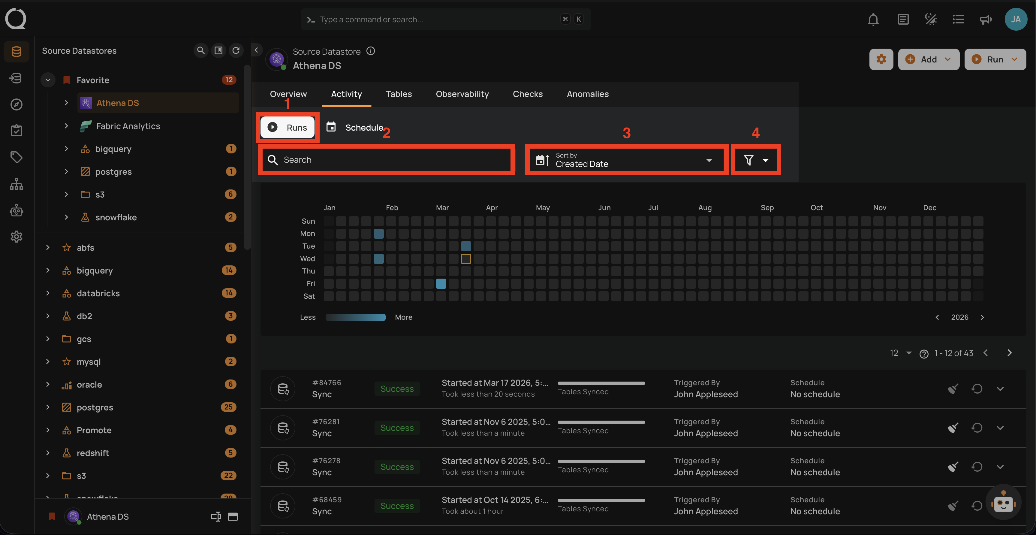Viewport: 1036px width, 535px height.
Task: Open the AI assistant robot icon in the sidebar
Action: coord(16,210)
